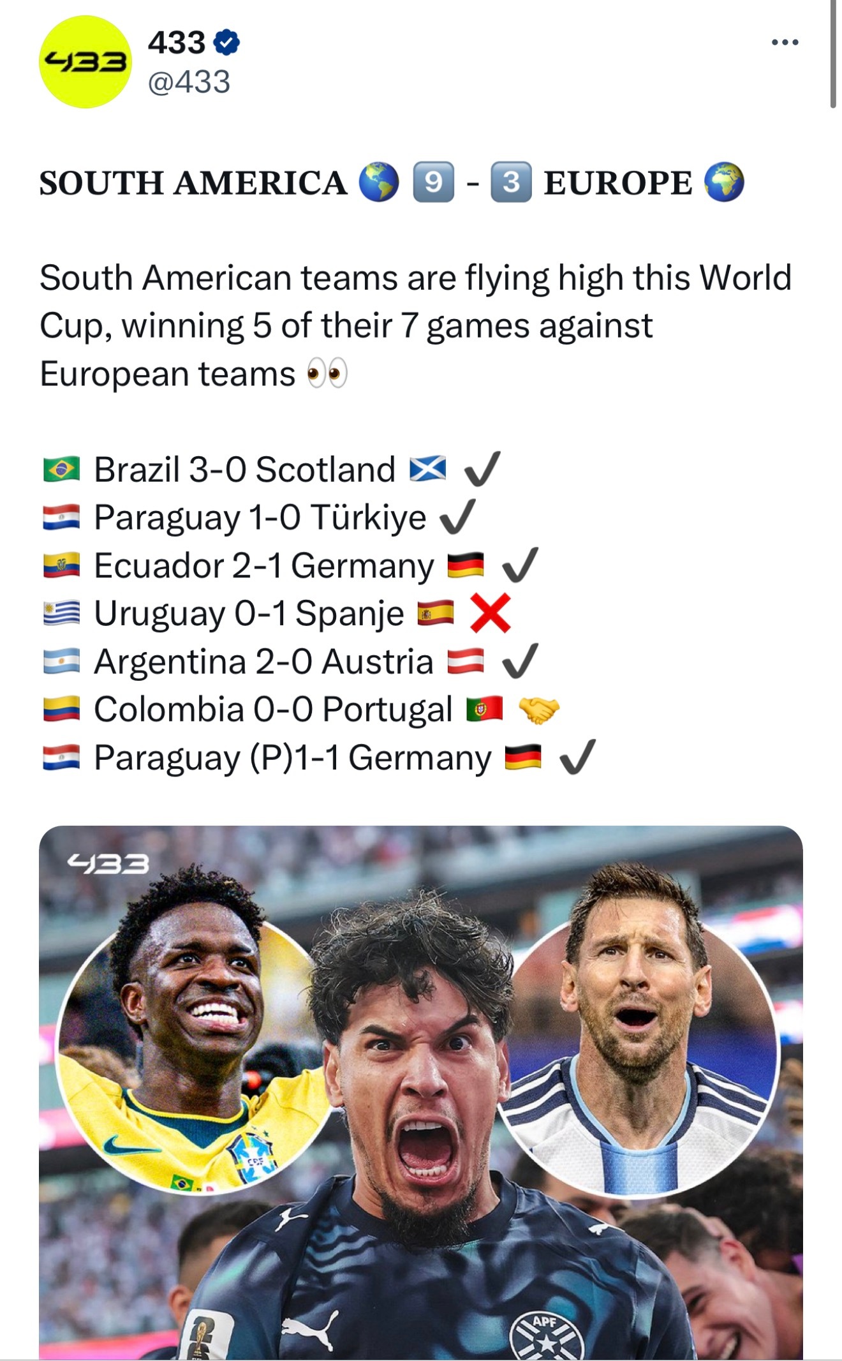This screenshot has height=1361, width=842.
Task: Click the Americas globe emoji
Action: tap(379, 182)
